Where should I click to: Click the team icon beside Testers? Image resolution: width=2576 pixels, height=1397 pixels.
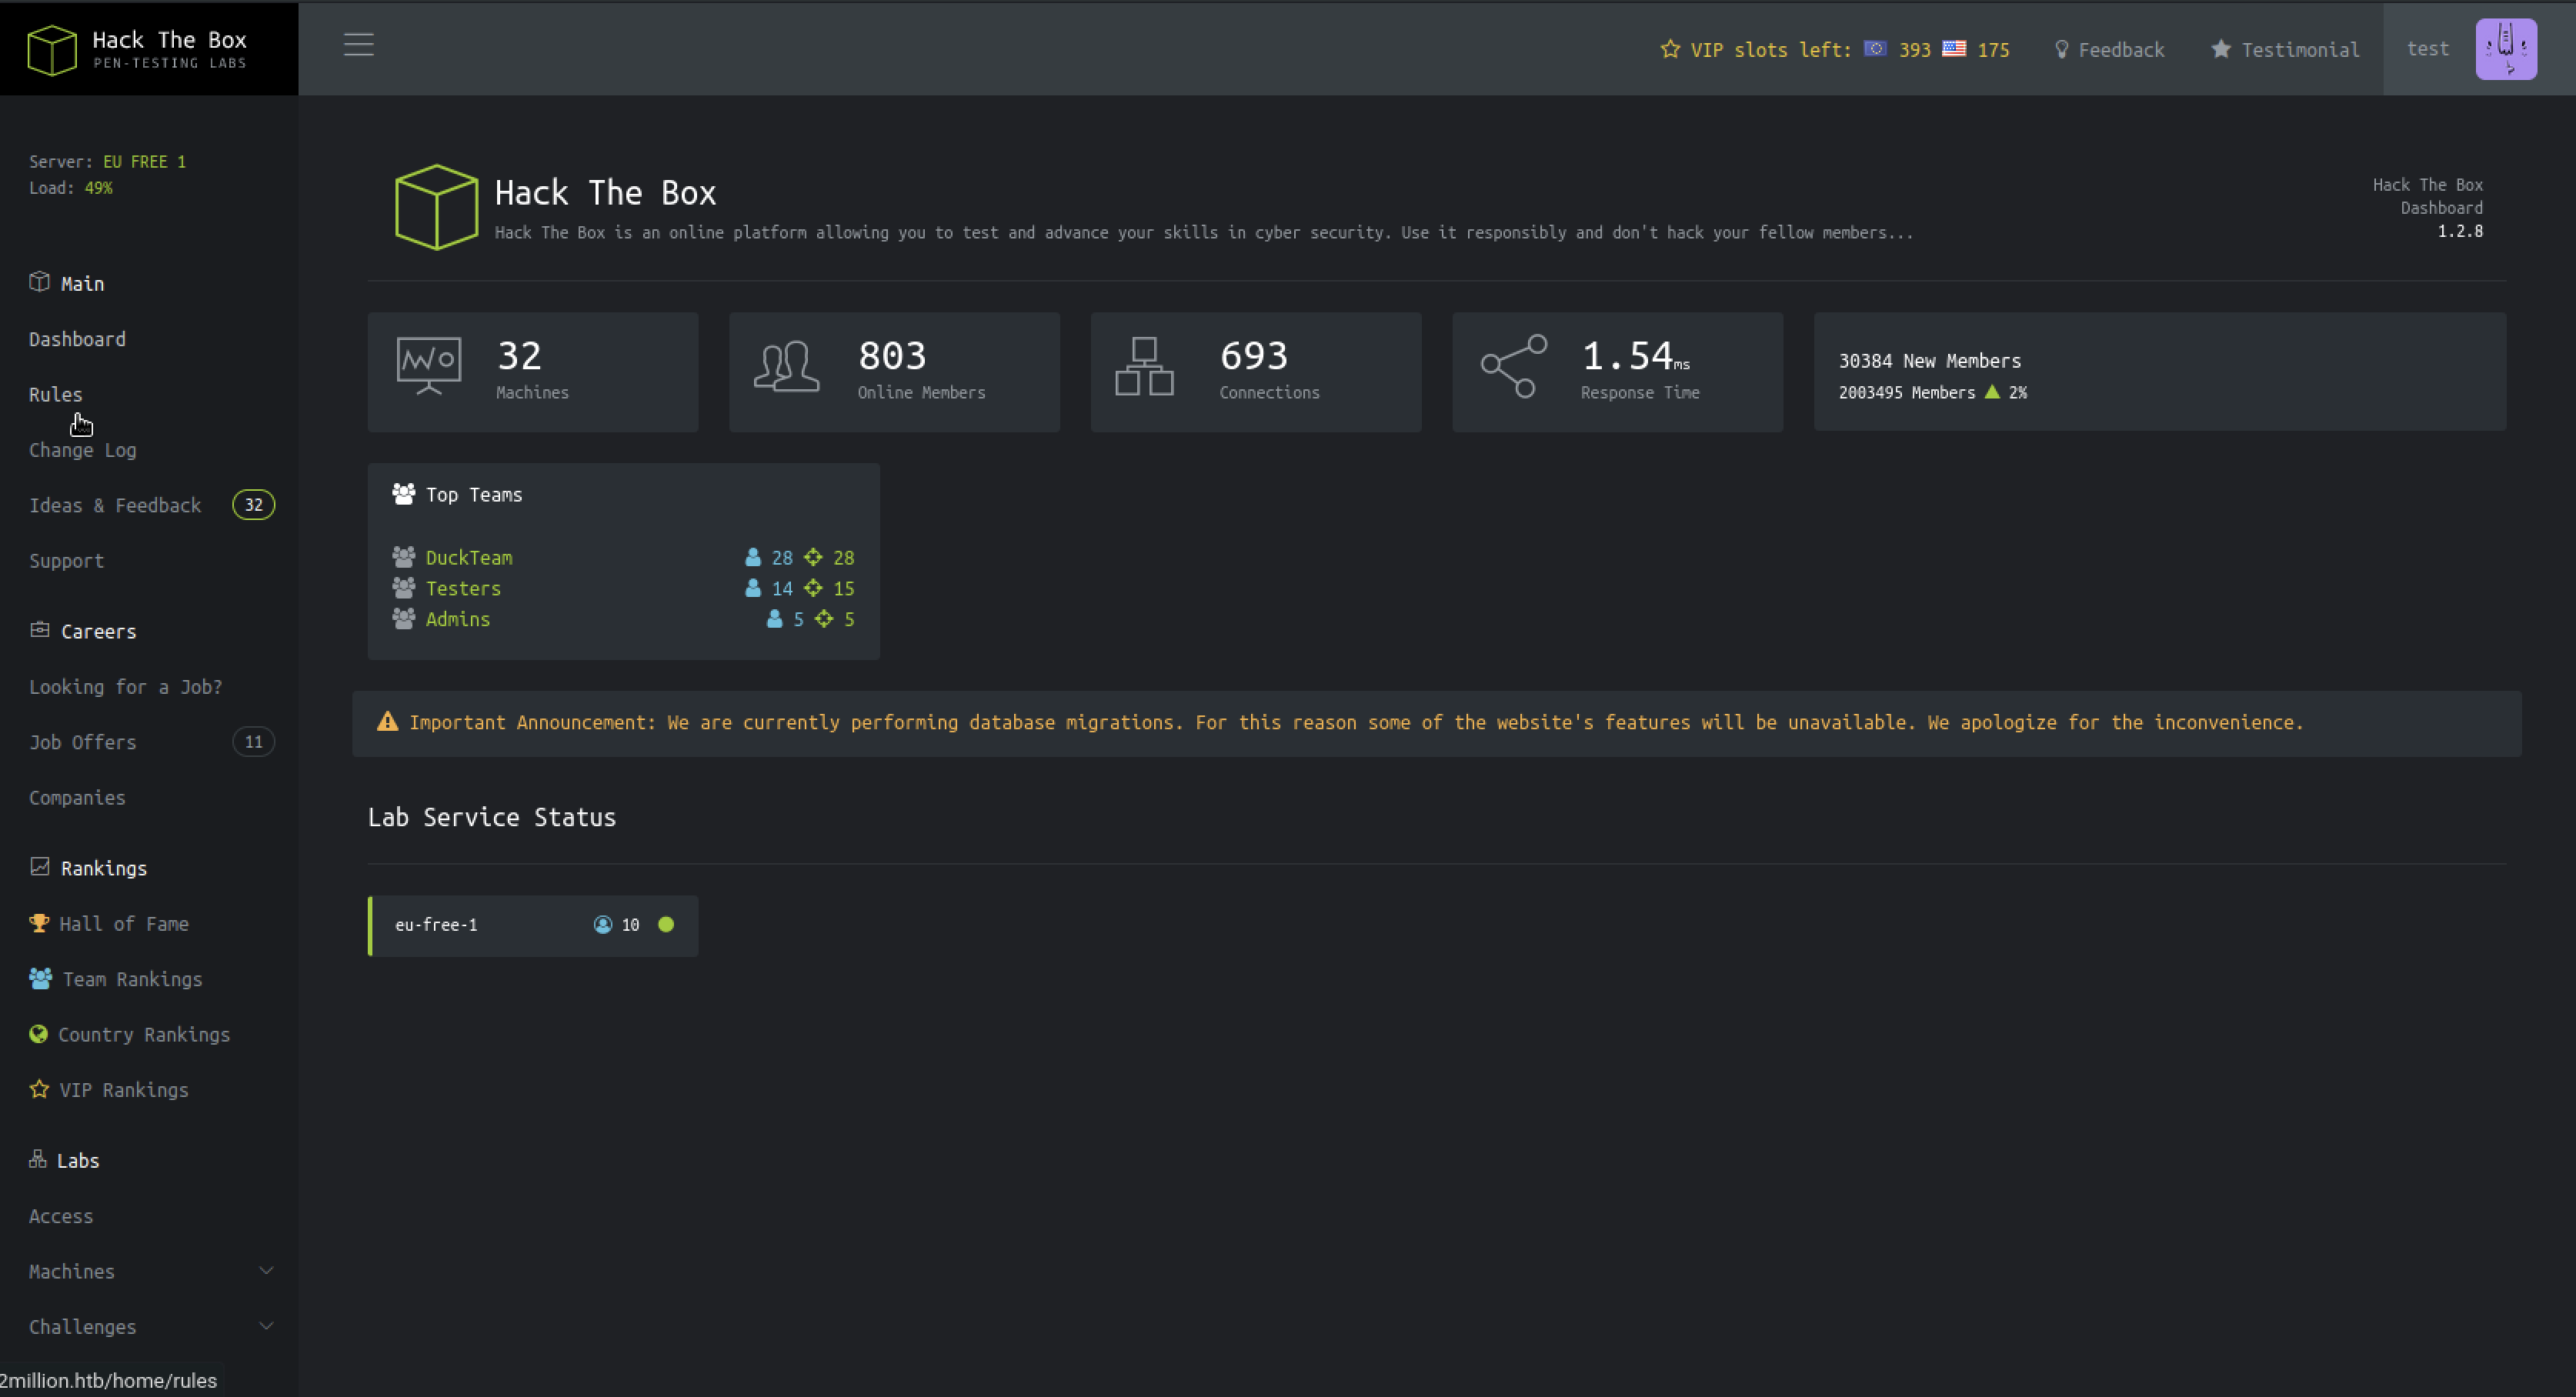(x=404, y=588)
